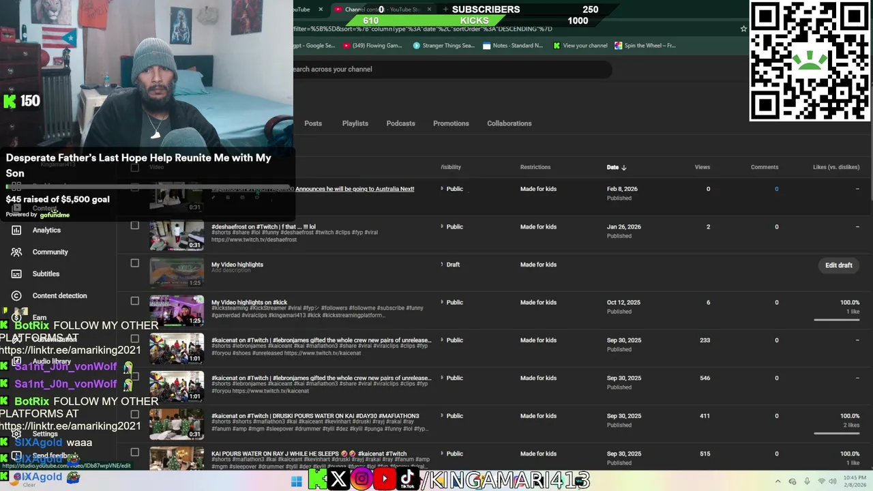Open the Analytics sidebar icon
The width and height of the screenshot is (873, 491).
point(16,230)
